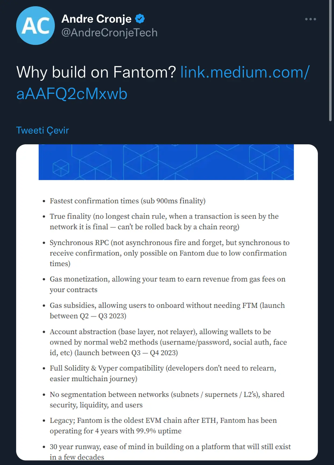The image size is (334, 465).
Task: Click the "Account abstraction" bullet text
Action: [x=168, y=342]
